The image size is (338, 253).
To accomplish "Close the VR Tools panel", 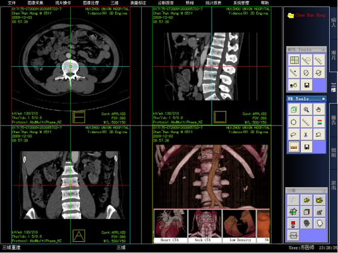I will click(323, 99).
